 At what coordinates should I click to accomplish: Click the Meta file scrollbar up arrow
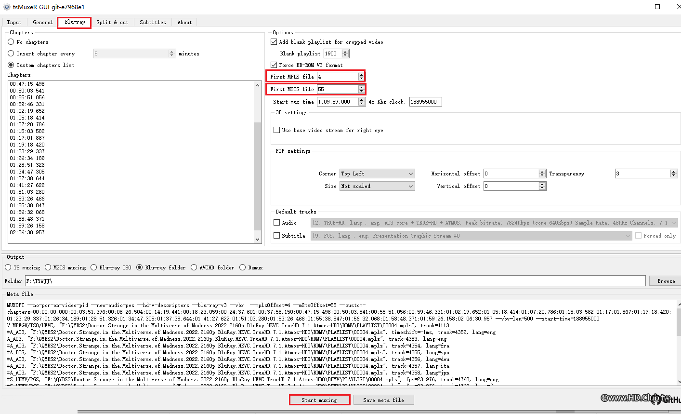coord(679,305)
